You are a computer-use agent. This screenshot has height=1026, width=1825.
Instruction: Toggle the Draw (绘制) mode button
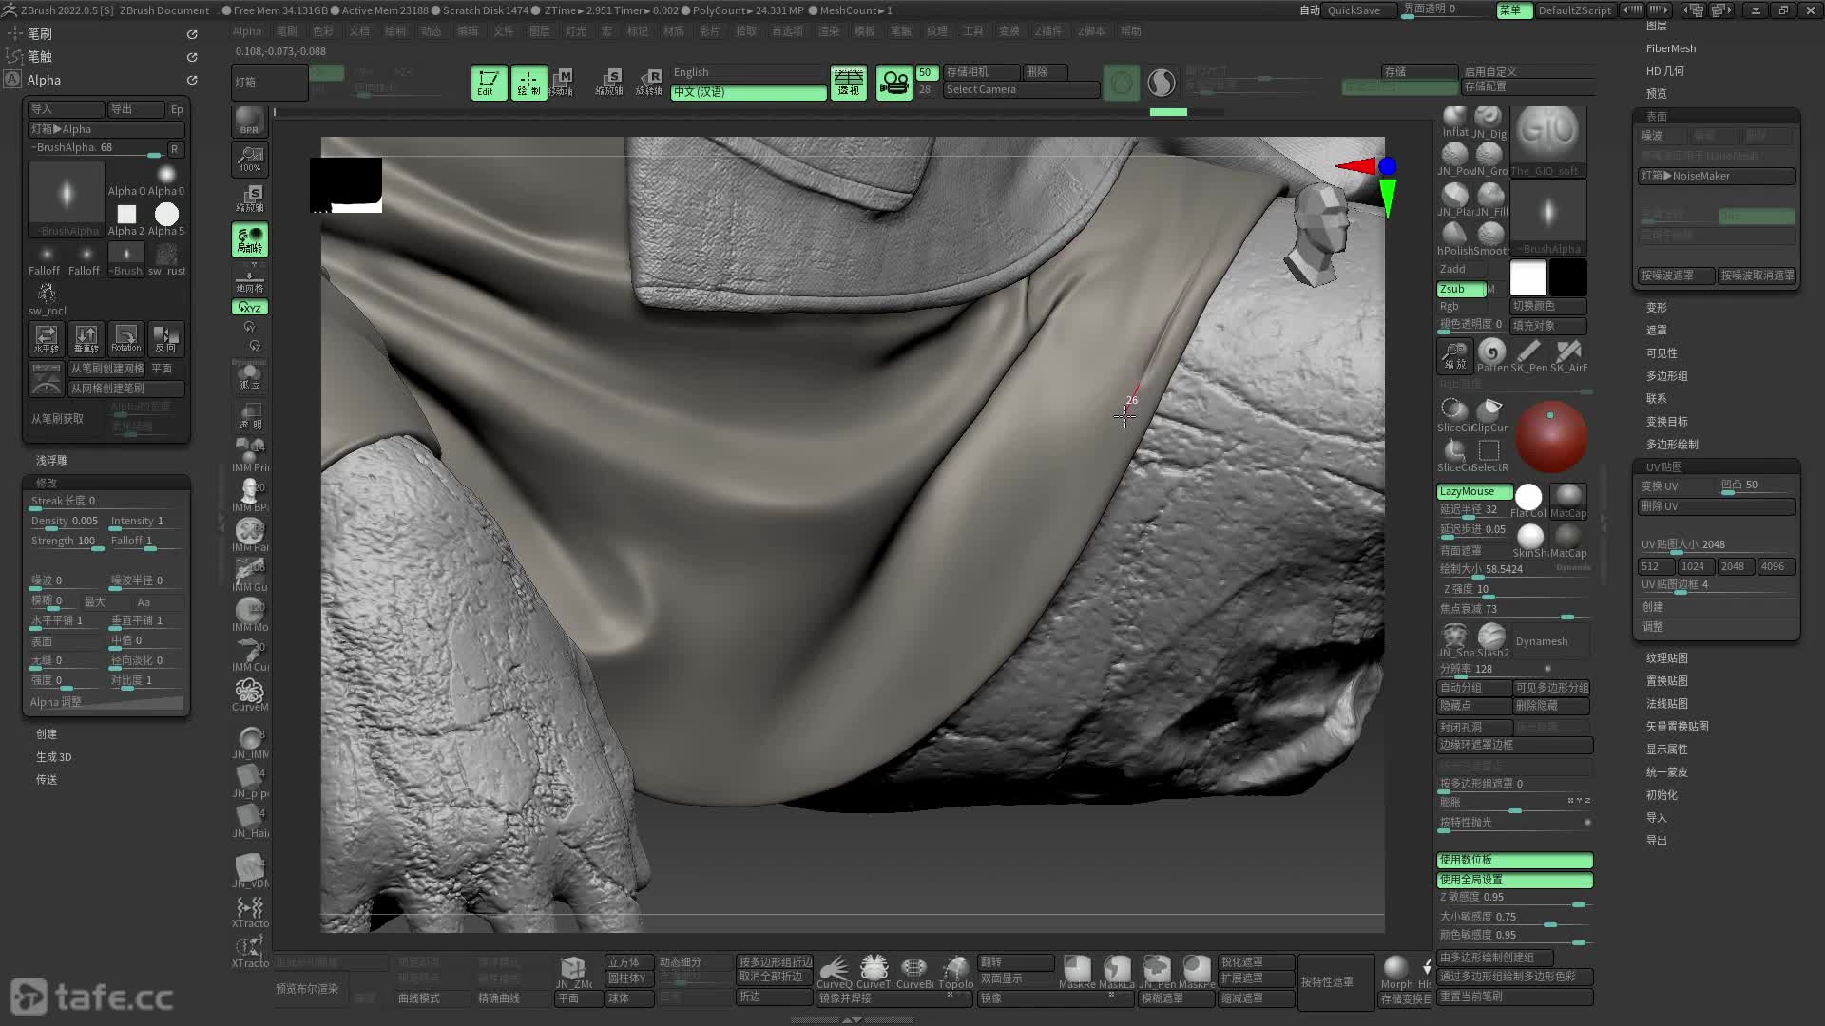(528, 83)
